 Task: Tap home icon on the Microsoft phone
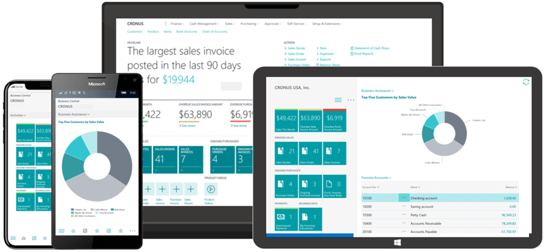(x=73, y=231)
